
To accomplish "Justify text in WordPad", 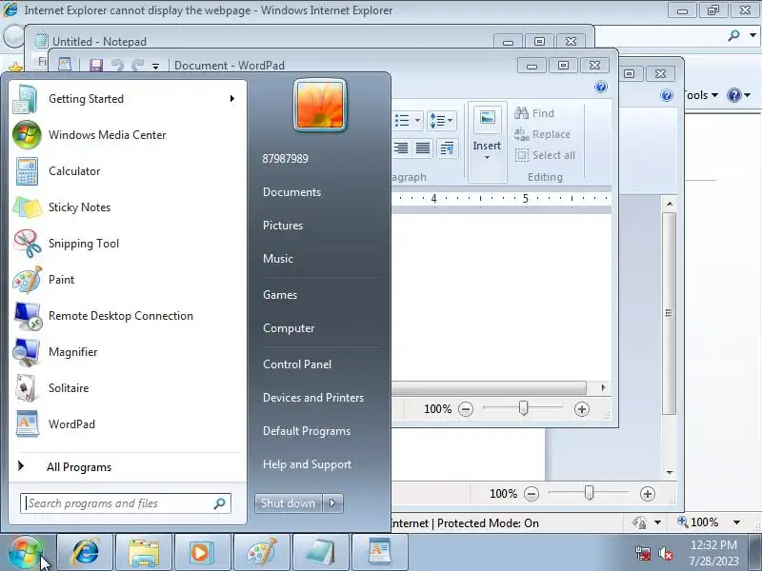I will point(423,148).
